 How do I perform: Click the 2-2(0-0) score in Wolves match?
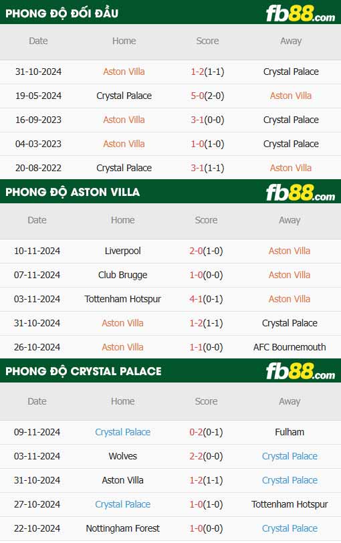tap(207, 456)
